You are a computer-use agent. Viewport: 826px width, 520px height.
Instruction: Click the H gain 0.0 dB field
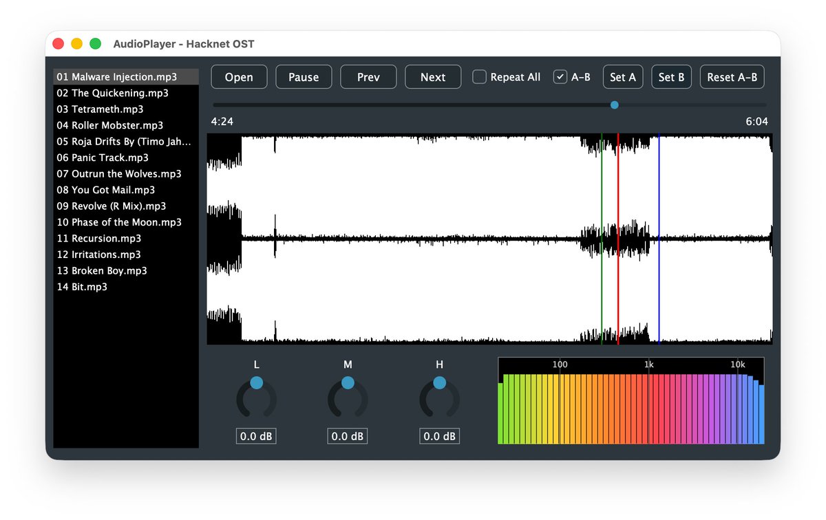[440, 436]
